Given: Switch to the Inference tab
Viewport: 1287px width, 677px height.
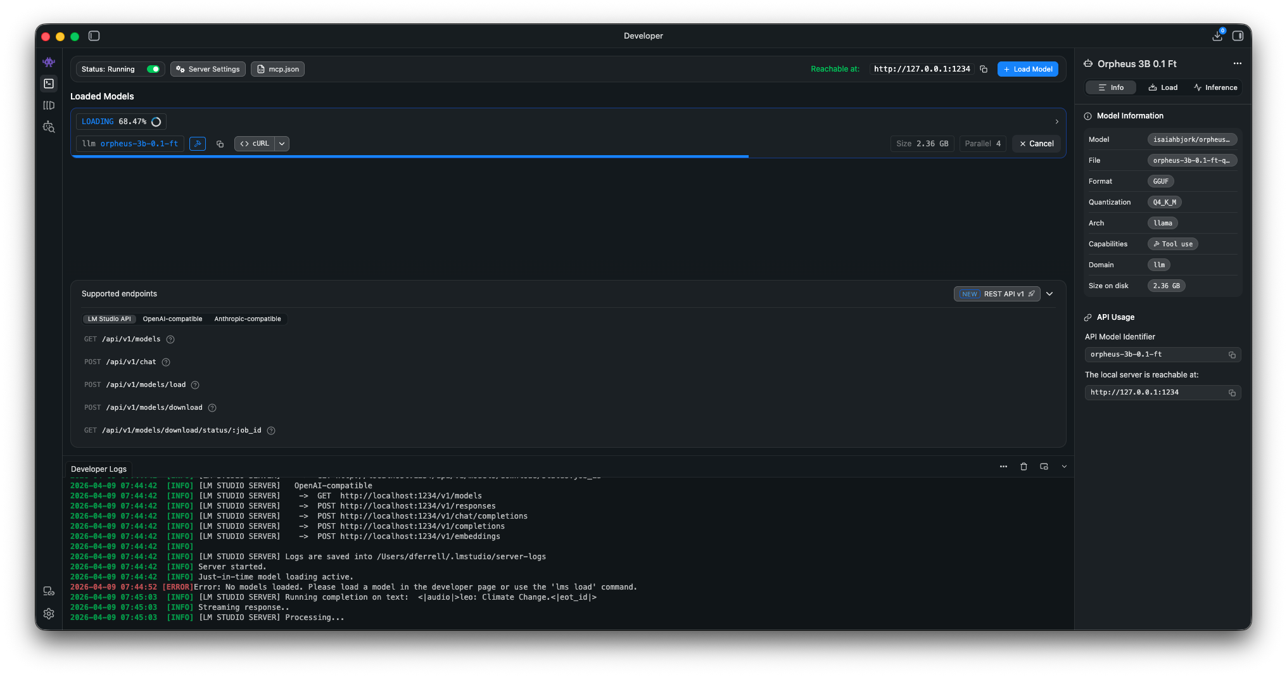Looking at the screenshot, I should tap(1215, 87).
